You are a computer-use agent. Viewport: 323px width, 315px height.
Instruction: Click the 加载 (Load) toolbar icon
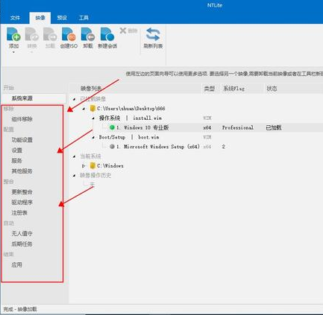50,34
